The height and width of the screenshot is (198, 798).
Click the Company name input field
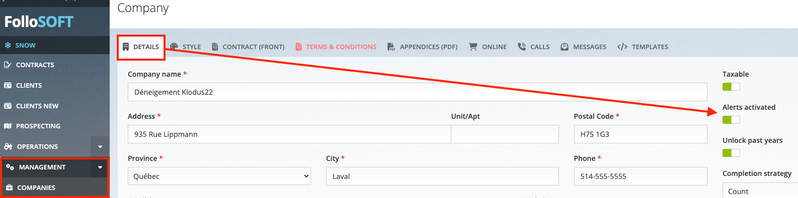pyautogui.click(x=418, y=92)
